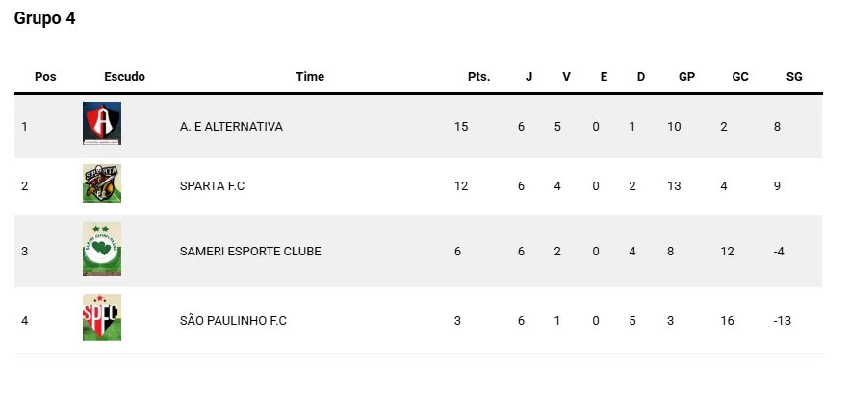Screen dimensions: 850x412
Task: Click the Escudo column header
Action: pyautogui.click(x=124, y=77)
